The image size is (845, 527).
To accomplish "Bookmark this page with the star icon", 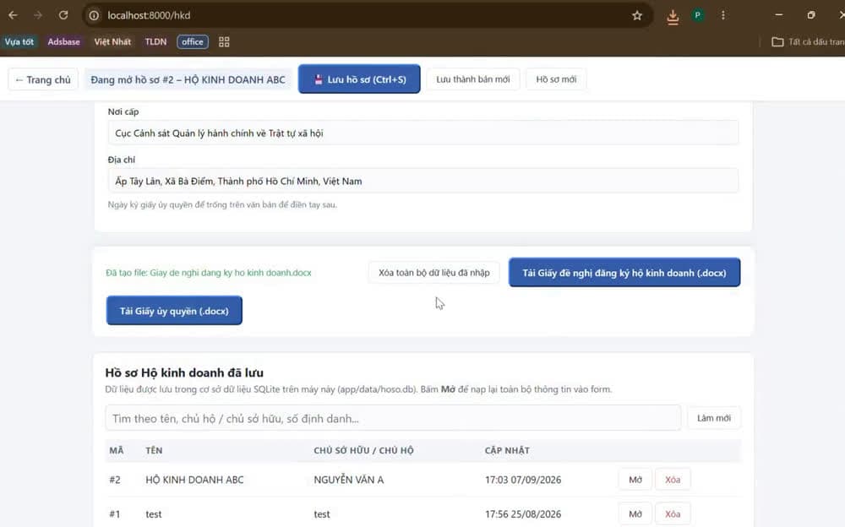I will [x=637, y=16].
